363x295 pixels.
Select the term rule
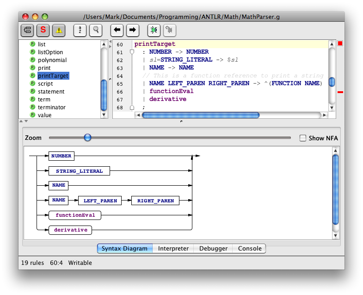(x=44, y=100)
